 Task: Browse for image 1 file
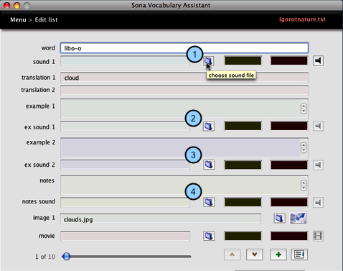pos(279,219)
